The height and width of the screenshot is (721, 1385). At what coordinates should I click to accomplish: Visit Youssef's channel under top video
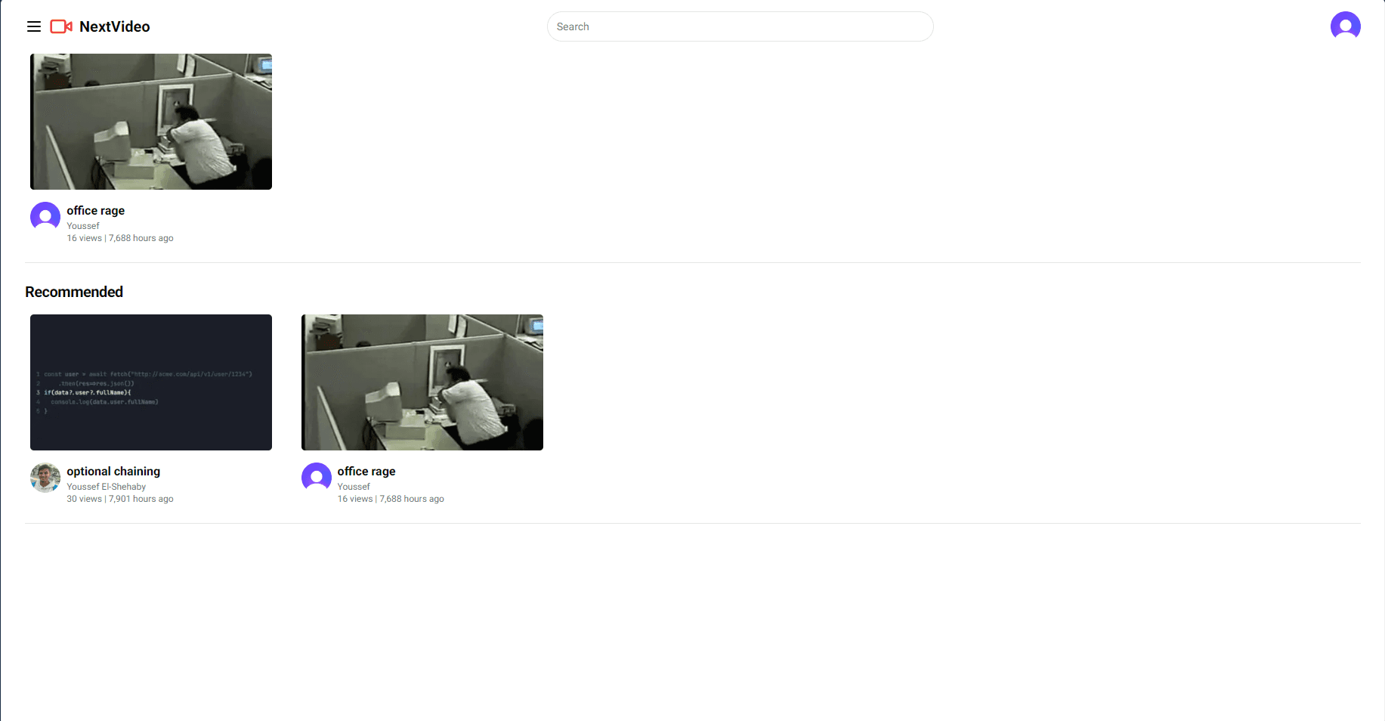pos(83,226)
